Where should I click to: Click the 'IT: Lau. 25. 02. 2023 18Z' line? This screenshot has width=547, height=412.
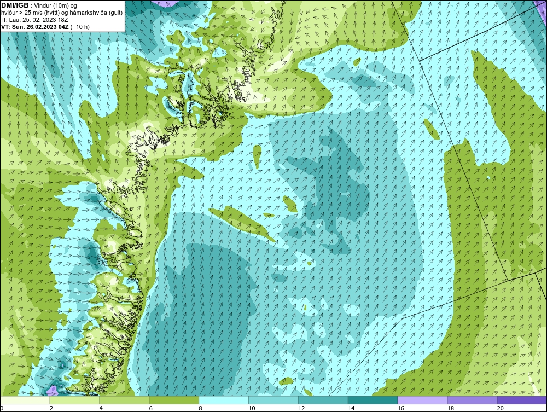pos(34,20)
